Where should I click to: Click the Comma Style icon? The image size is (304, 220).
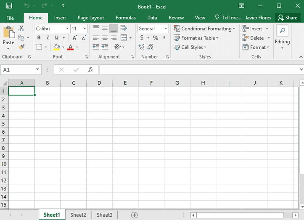point(164,37)
